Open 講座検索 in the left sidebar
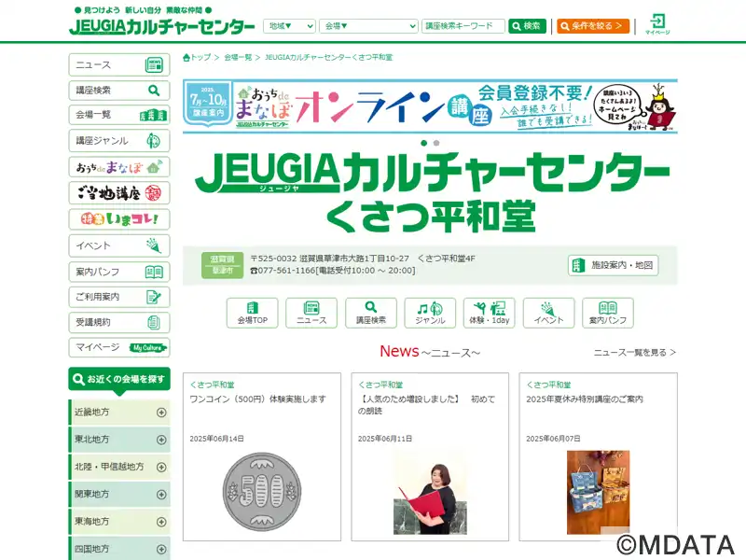 point(119,91)
